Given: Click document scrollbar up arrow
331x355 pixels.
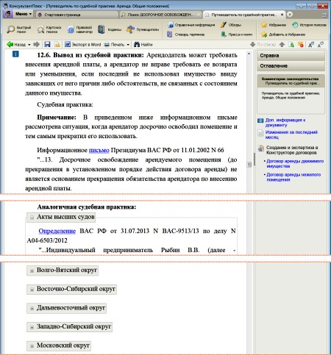Looking at the screenshot, I should click(x=249, y=54).
